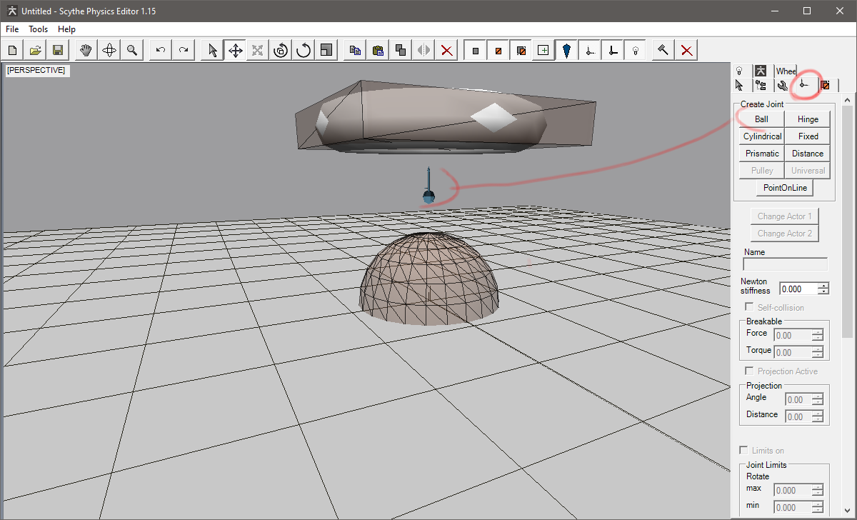Click the undo arrow icon

(x=161, y=50)
